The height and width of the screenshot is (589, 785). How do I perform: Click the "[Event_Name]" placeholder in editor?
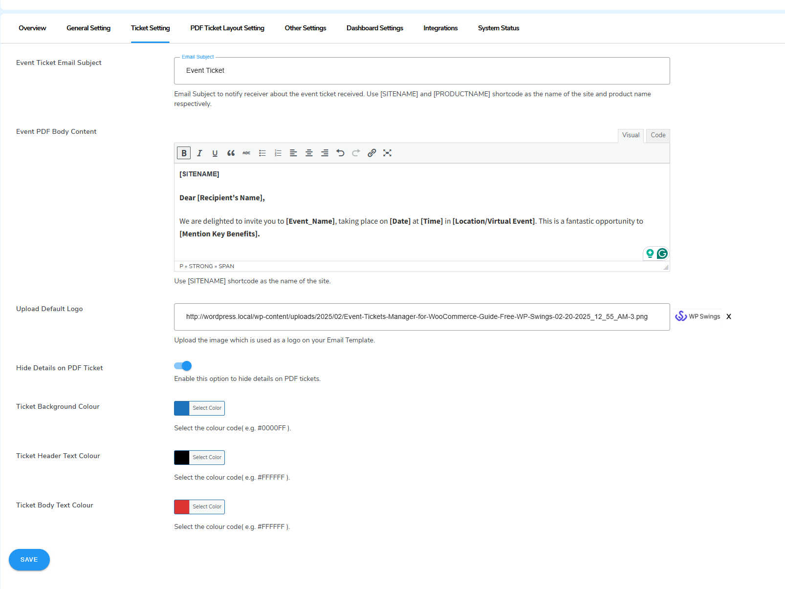click(310, 221)
